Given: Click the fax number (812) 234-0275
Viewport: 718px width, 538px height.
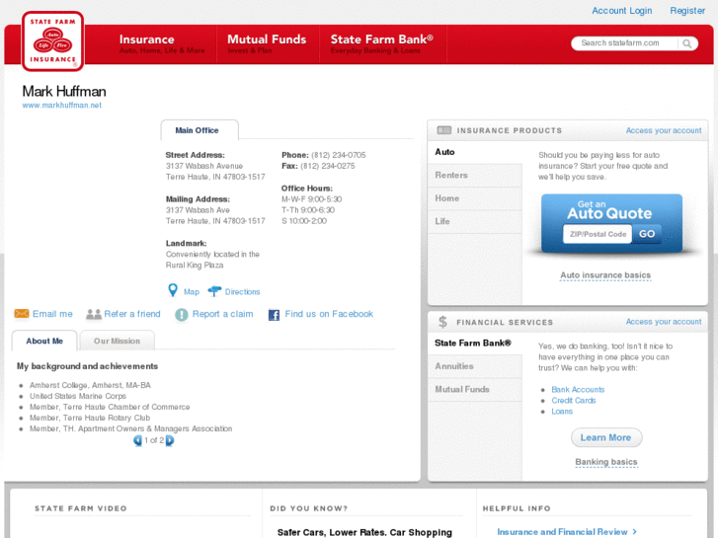Looking at the screenshot, I should [x=328, y=166].
